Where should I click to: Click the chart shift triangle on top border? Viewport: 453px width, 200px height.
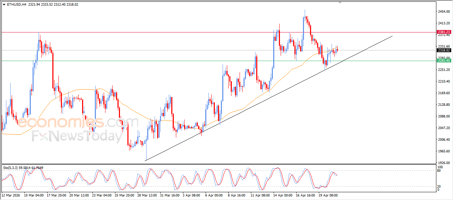coord(340,2)
